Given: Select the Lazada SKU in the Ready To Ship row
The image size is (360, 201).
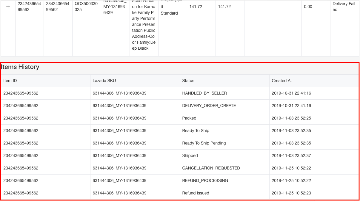Looking at the screenshot, I should tap(119, 131).
